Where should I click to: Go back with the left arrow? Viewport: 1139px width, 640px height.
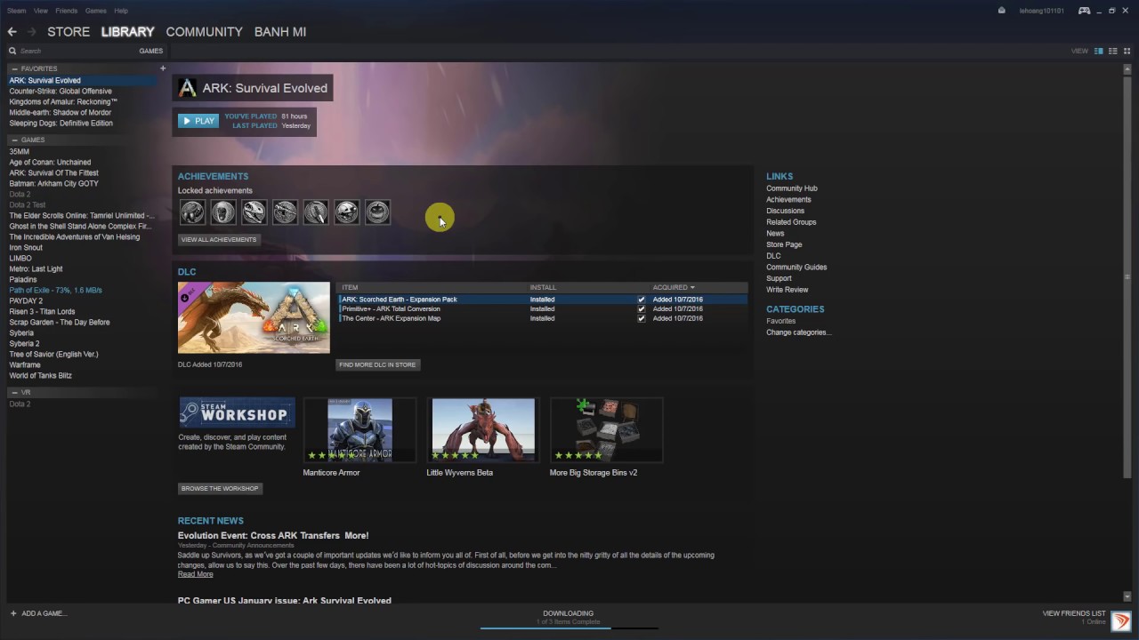click(x=12, y=32)
